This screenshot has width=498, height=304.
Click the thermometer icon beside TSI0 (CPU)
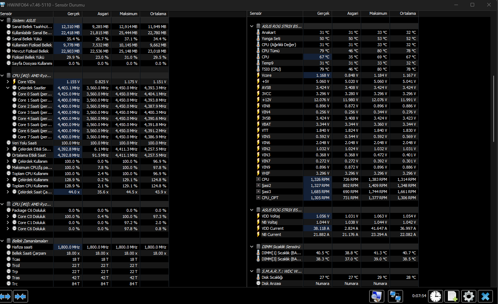[x=258, y=69]
